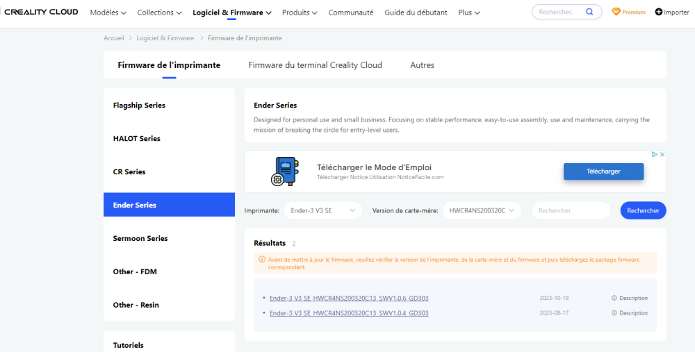Click the Premium diamond icon
Screen dimensions: 695x352
pyautogui.click(x=616, y=12)
